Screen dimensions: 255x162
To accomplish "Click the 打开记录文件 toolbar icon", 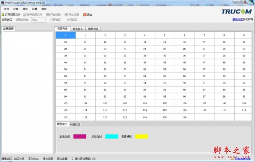I will point(3,14).
